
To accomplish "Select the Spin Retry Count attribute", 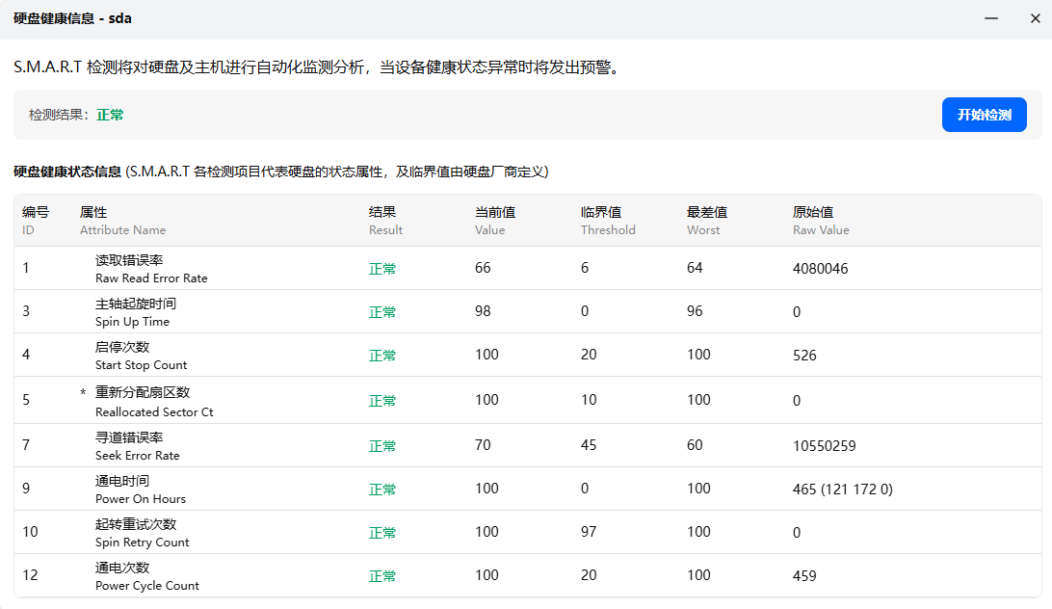I will pyautogui.click(x=142, y=533).
